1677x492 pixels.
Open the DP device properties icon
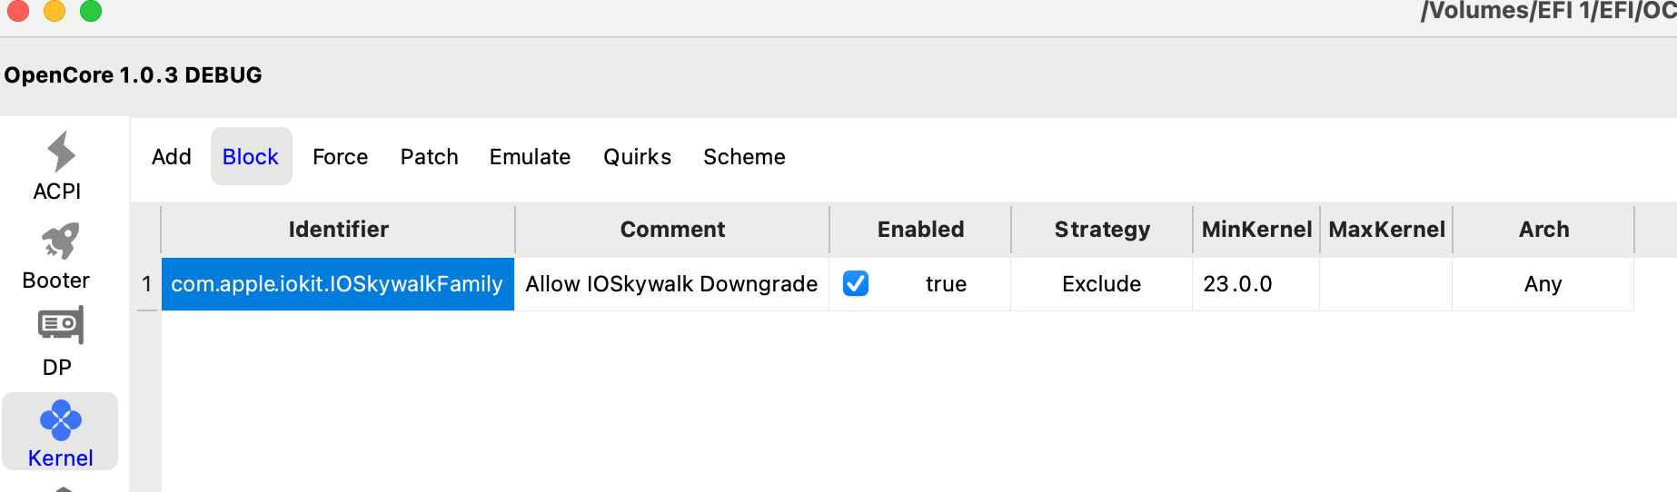pos(60,325)
